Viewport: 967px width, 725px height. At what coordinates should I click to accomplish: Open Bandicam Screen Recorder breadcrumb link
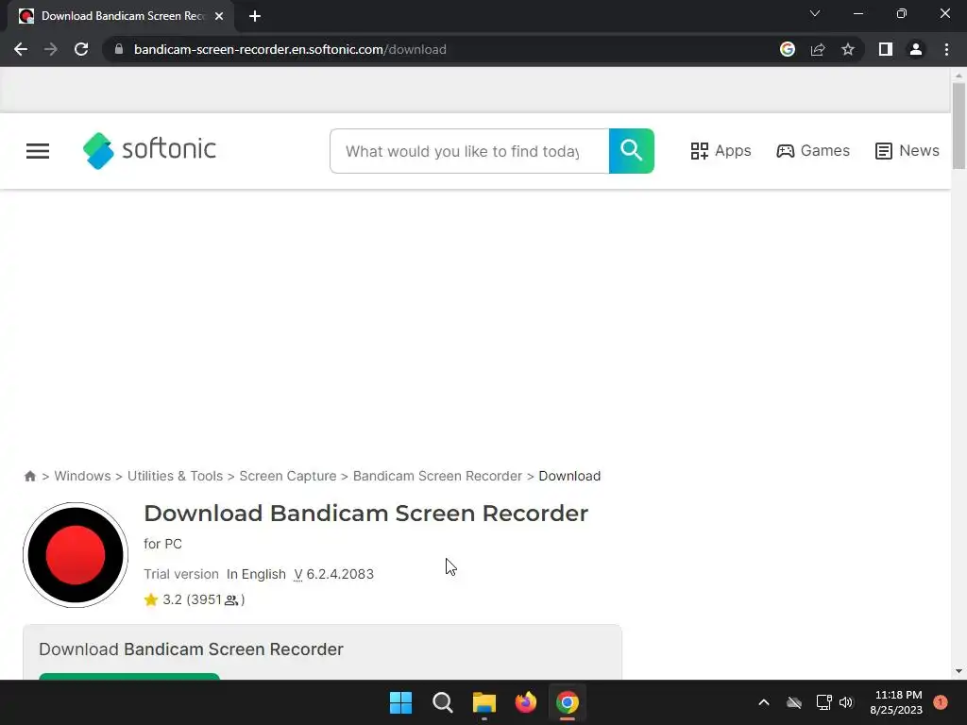tap(437, 476)
